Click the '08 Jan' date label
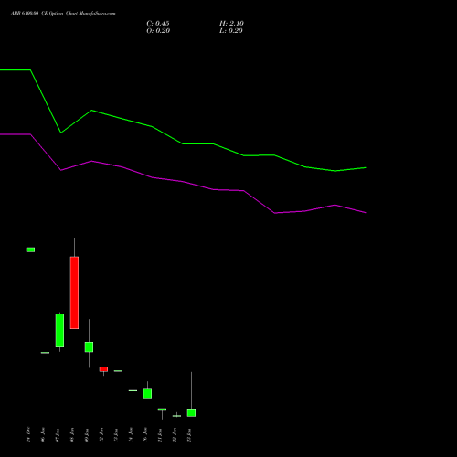 click(72, 435)
